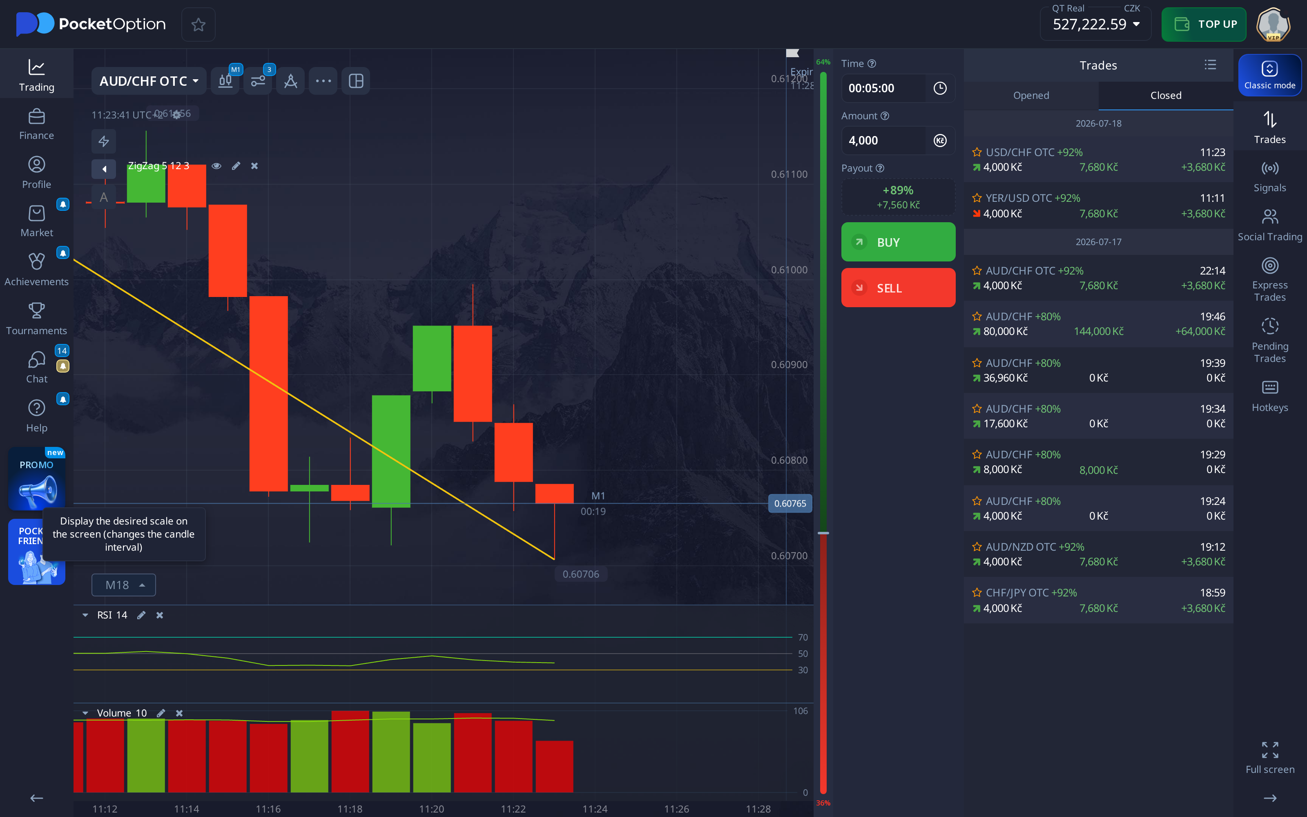Open Pending Trades panel
This screenshot has height=817, width=1307.
point(1270,340)
